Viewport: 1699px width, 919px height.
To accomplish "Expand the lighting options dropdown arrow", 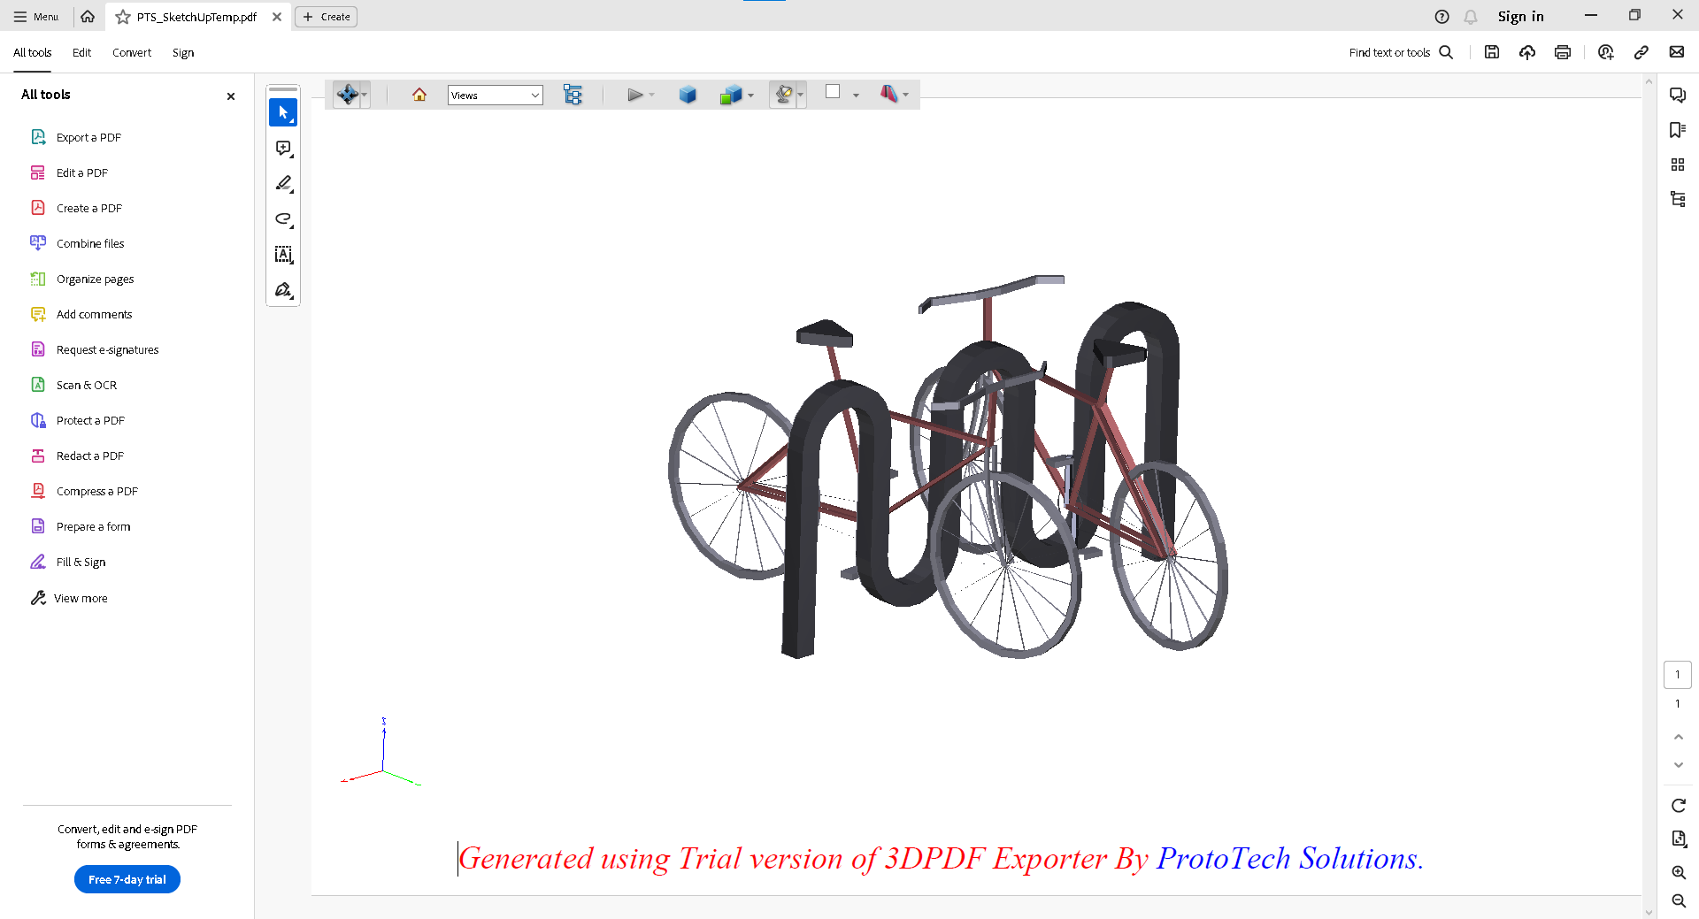I will tap(801, 96).
